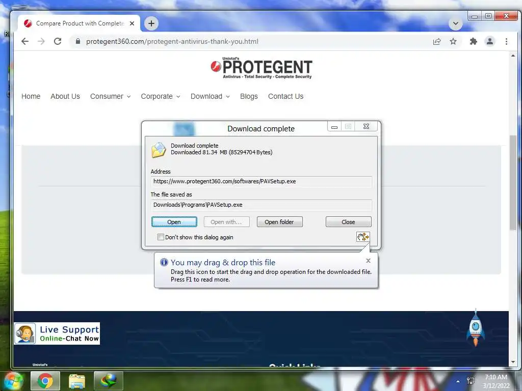Click the padlock site info icon
The image size is (522, 391).
coord(78,41)
